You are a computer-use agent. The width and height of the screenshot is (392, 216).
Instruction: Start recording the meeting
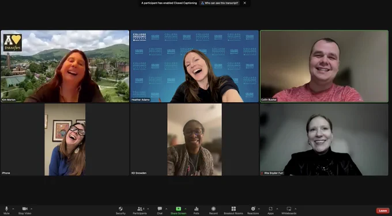coord(213,210)
